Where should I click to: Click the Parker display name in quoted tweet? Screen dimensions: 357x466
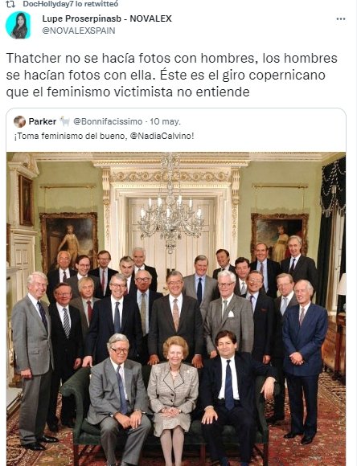click(x=43, y=121)
